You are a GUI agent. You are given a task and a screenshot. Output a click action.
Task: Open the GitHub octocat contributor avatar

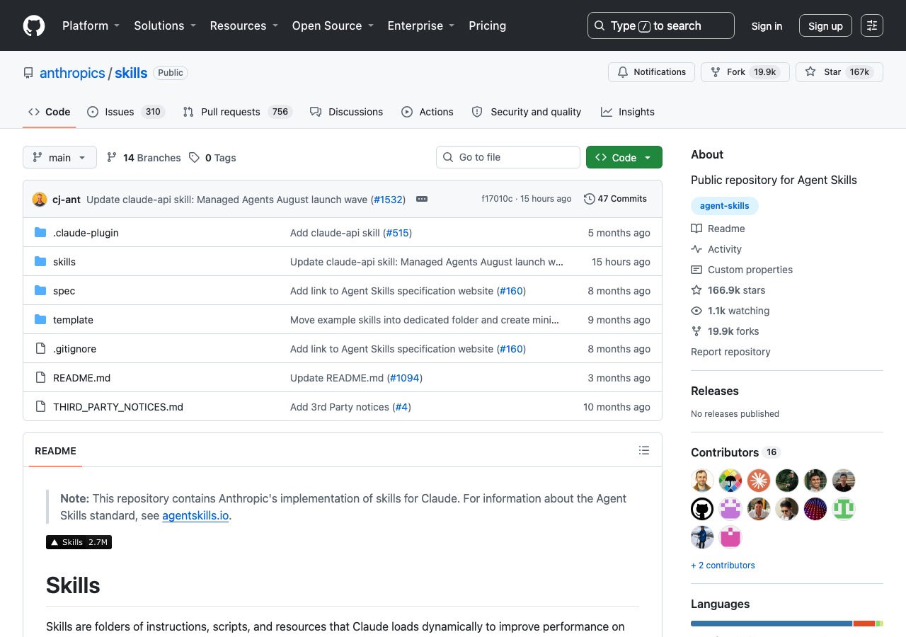(x=702, y=509)
